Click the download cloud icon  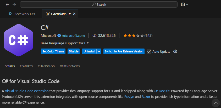click(x=95, y=35)
